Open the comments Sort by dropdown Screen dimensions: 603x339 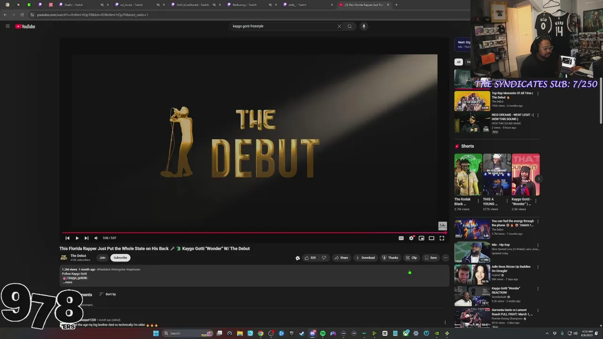click(x=107, y=294)
